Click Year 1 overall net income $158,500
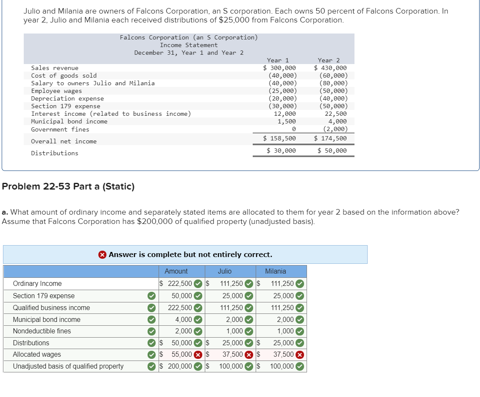 279,138
